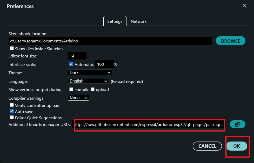Close the Preferences dialog with the X icon
The width and height of the screenshot is (254, 163).
tap(244, 6)
